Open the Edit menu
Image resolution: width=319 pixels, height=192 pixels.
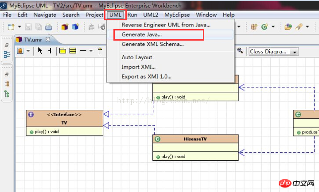[23, 15]
